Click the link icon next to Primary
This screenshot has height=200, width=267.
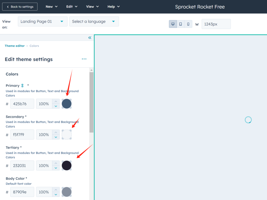tap(22, 86)
